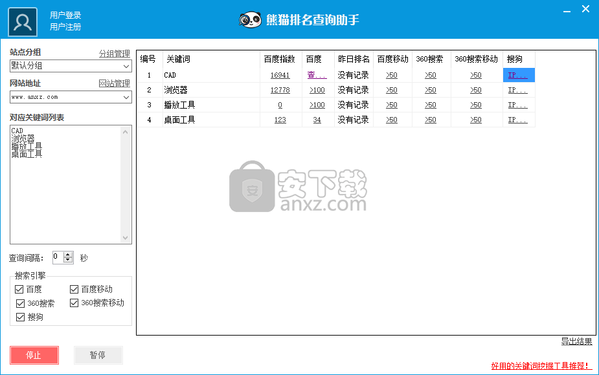Click inside the keyword list text area
Viewport: 599px width, 375px height.
(x=65, y=185)
